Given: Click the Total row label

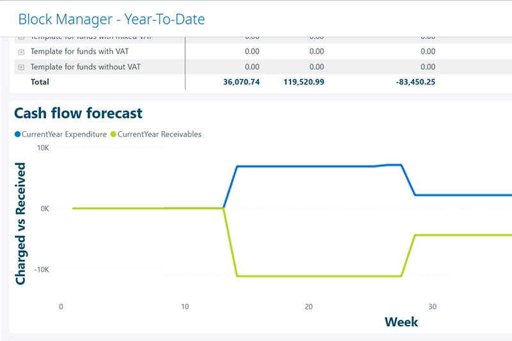Looking at the screenshot, I should click(40, 82).
